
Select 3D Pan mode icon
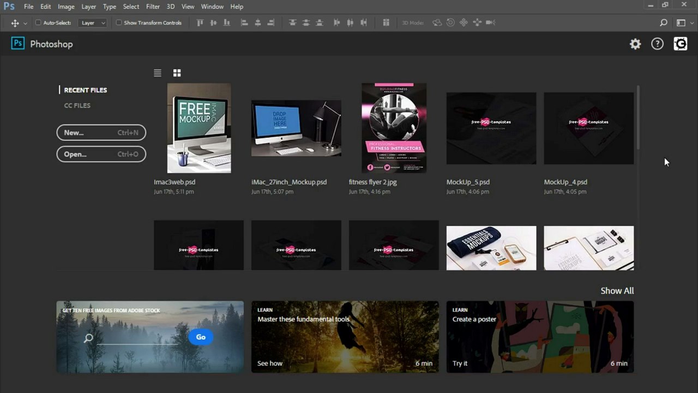464,23
